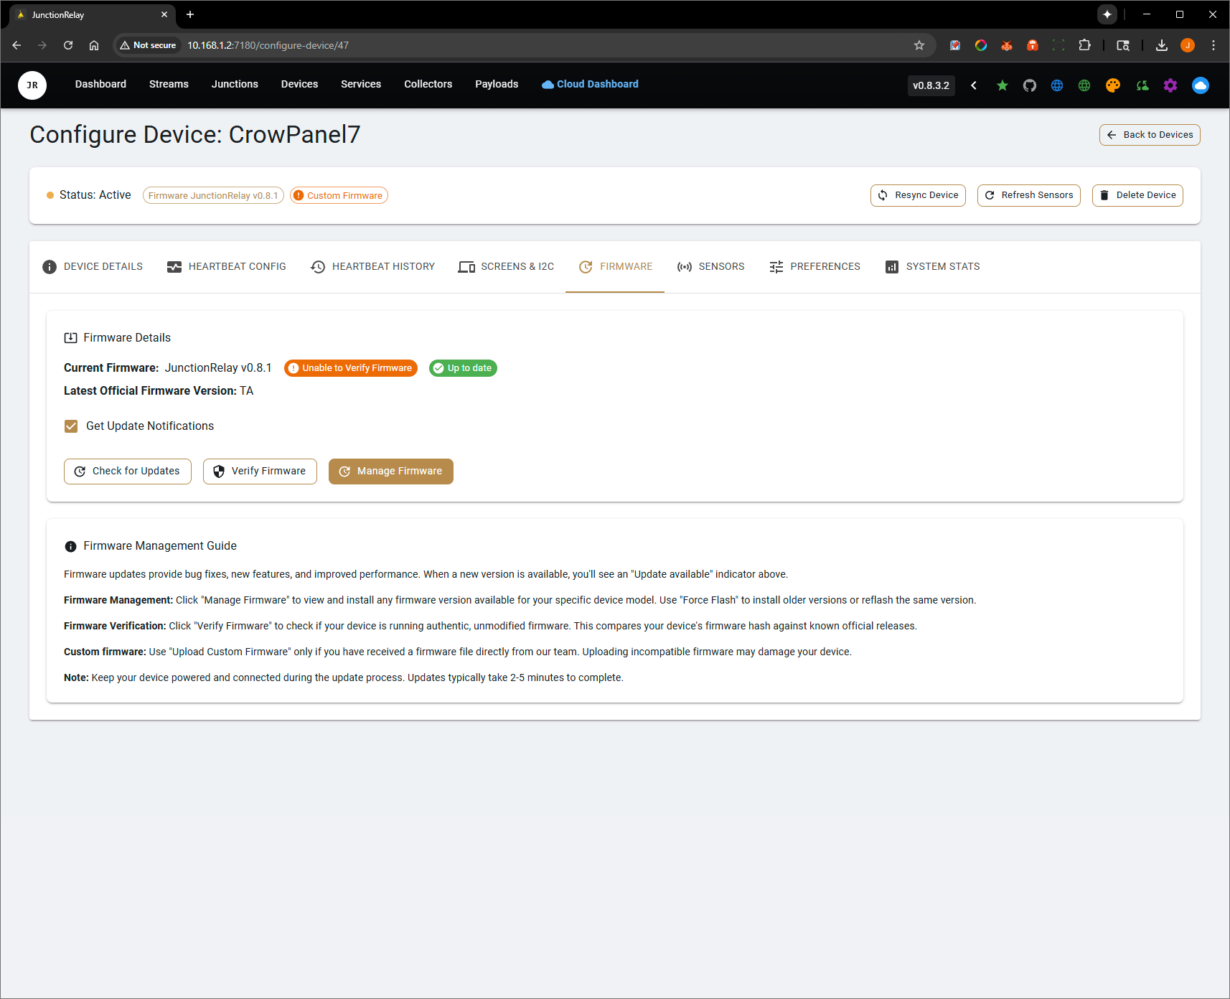
Task: Open the Junctions menu item
Action: (x=235, y=85)
